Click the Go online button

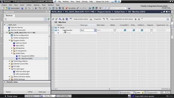[x=70, y=8]
